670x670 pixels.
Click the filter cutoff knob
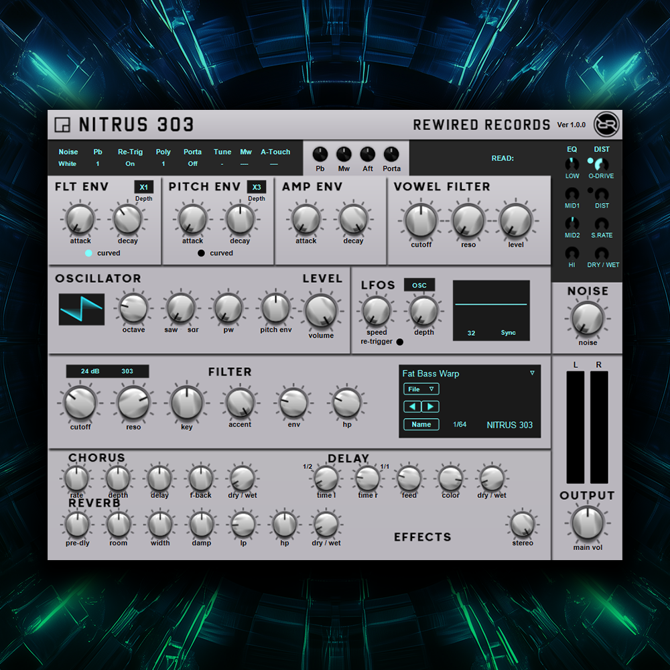coord(80,403)
